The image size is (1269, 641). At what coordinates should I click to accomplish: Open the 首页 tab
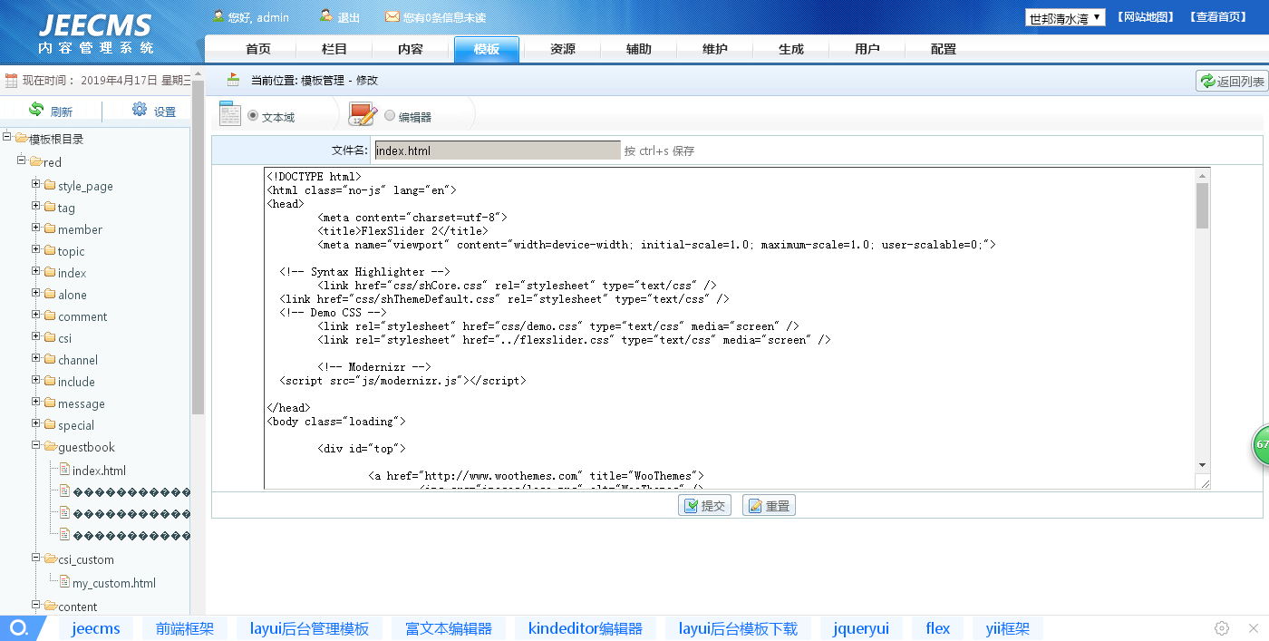tap(258, 49)
